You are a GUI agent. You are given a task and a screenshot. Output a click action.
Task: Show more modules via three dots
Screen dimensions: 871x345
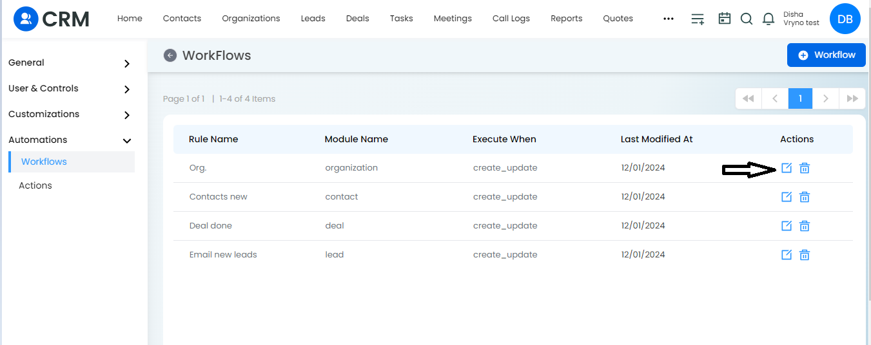pyautogui.click(x=669, y=19)
